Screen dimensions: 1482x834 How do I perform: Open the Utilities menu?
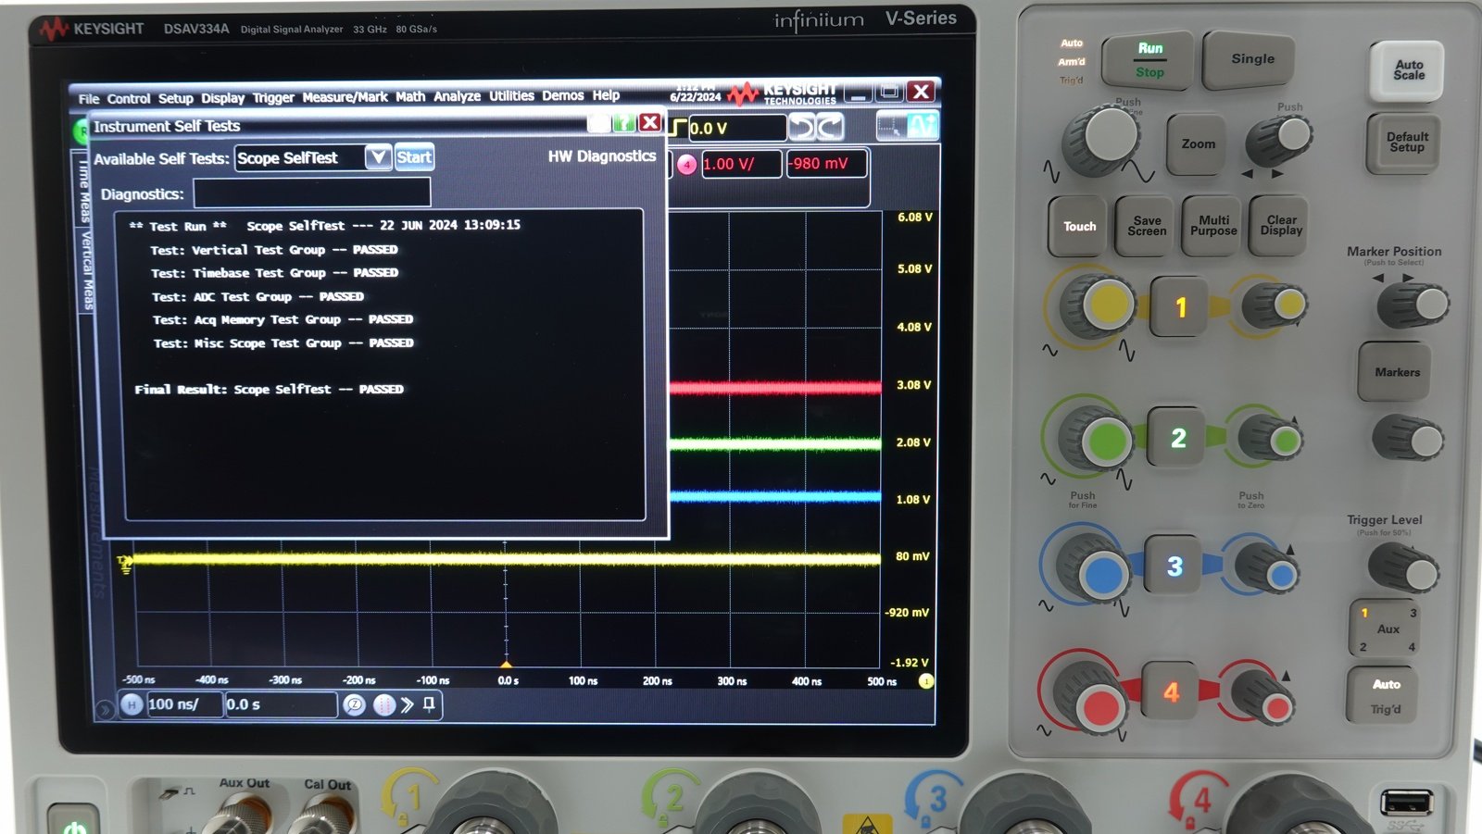coord(511,95)
